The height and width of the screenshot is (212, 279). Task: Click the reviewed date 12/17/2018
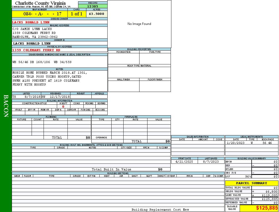click(60, 97)
